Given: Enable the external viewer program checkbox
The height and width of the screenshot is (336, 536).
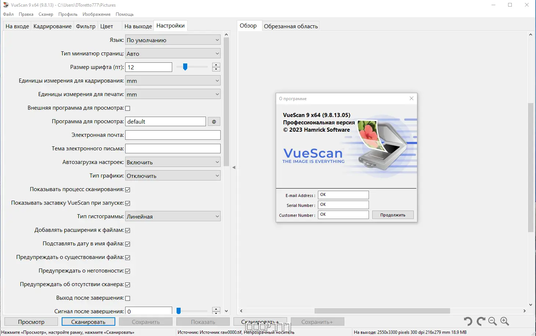Looking at the screenshot, I should pyautogui.click(x=127, y=108).
